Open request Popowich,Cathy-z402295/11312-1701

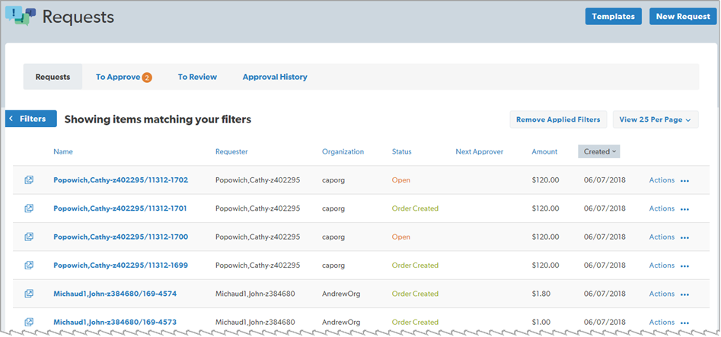click(x=120, y=208)
